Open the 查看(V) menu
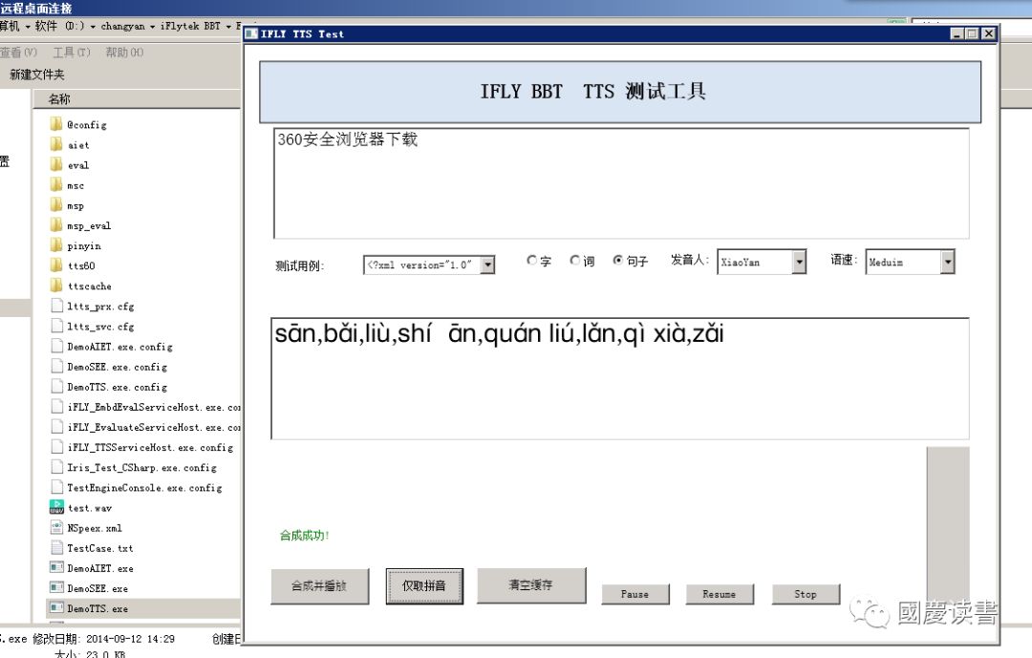The height and width of the screenshot is (658, 1032). pyautogui.click(x=18, y=52)
